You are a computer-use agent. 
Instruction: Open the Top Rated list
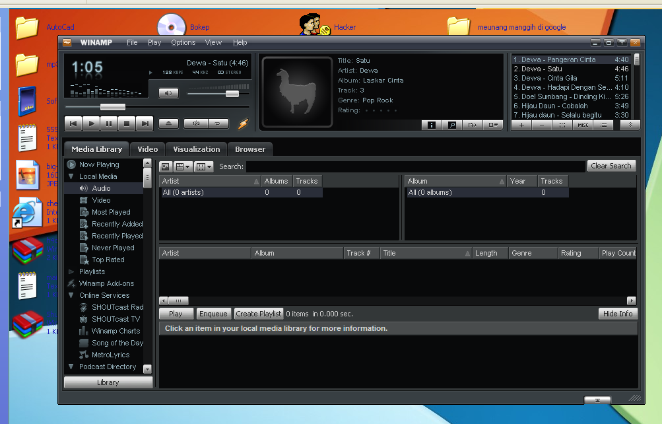click(108, 260)
